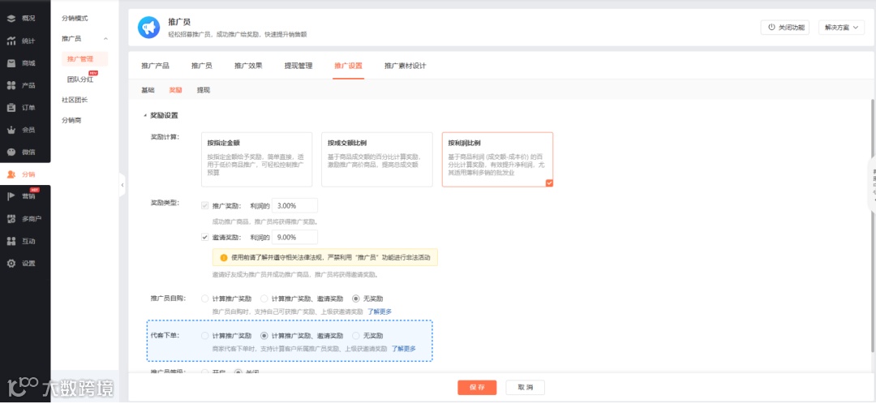Toggle the 邀请奖励 checkbox
The height and width of the screenshot is (404, 876).
click(205, 237)
